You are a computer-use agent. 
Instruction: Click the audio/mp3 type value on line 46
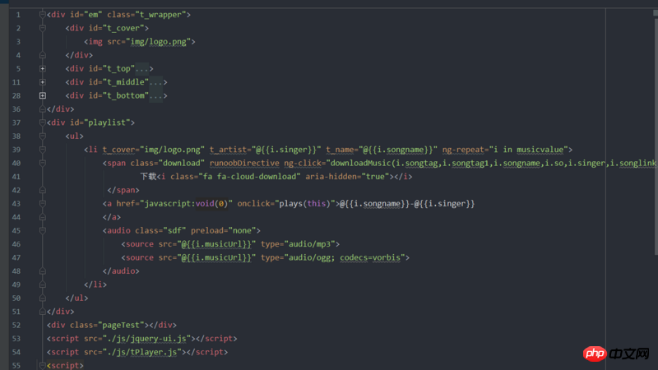click(x=309, y=243)
